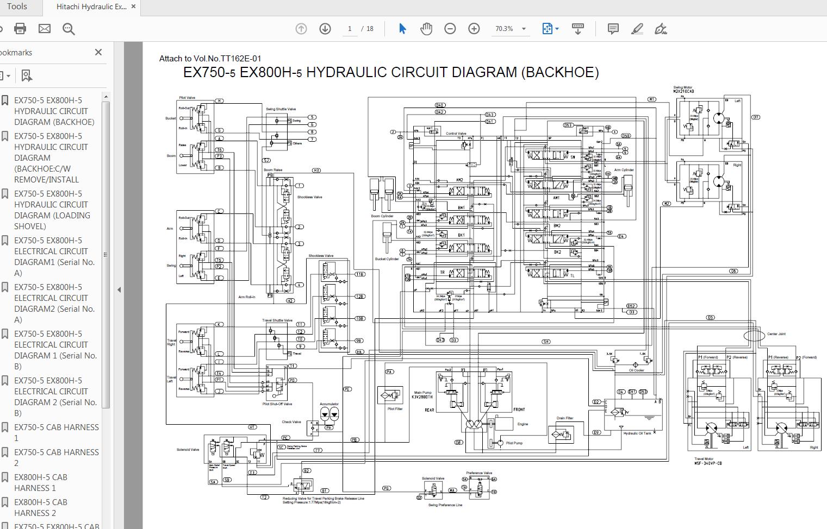Click the 'Preference Valve' diagram label
Viewport: 827px width, 529px height.
479,473
